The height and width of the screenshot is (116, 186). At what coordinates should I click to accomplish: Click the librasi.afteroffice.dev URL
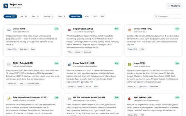[x=21, y=32]
